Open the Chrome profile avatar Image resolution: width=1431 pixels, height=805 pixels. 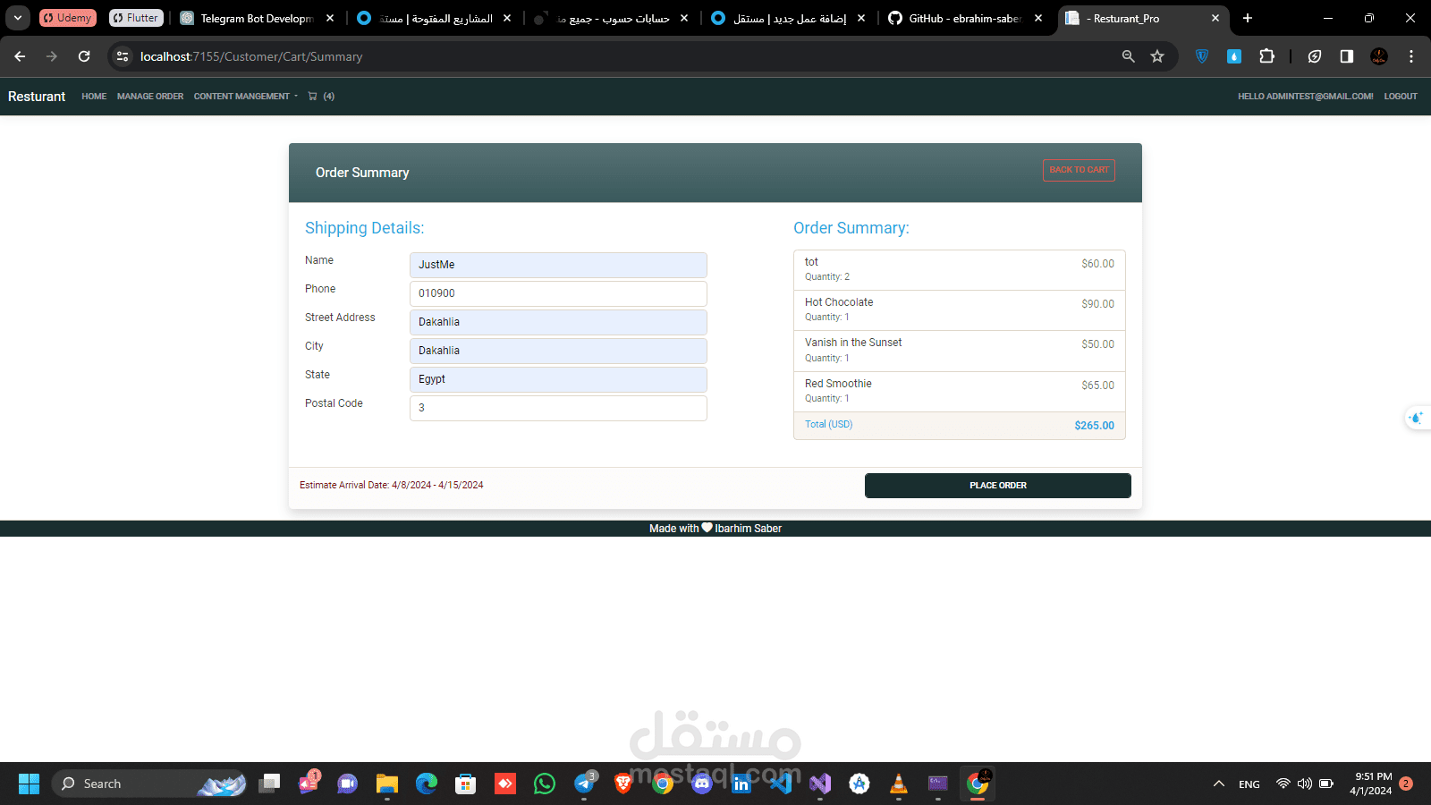[1379, 56]
